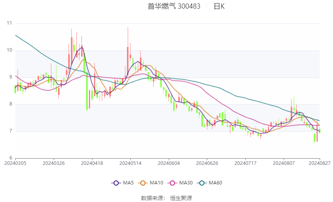
Task: Click the x-axis date label 20240827
Action: (x=320, y=163)
